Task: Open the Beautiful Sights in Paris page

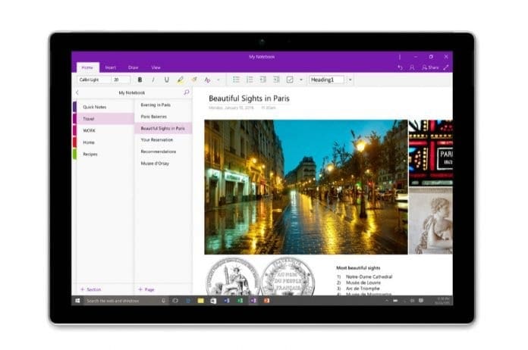Action: point(163,128)
